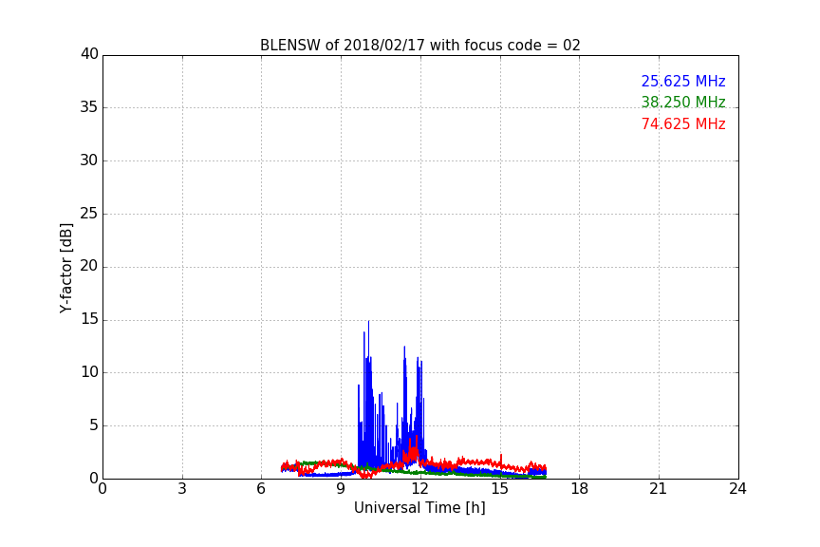Select the green 38.250 MHz legend label
Screen dimensions: 820x547
683,102
